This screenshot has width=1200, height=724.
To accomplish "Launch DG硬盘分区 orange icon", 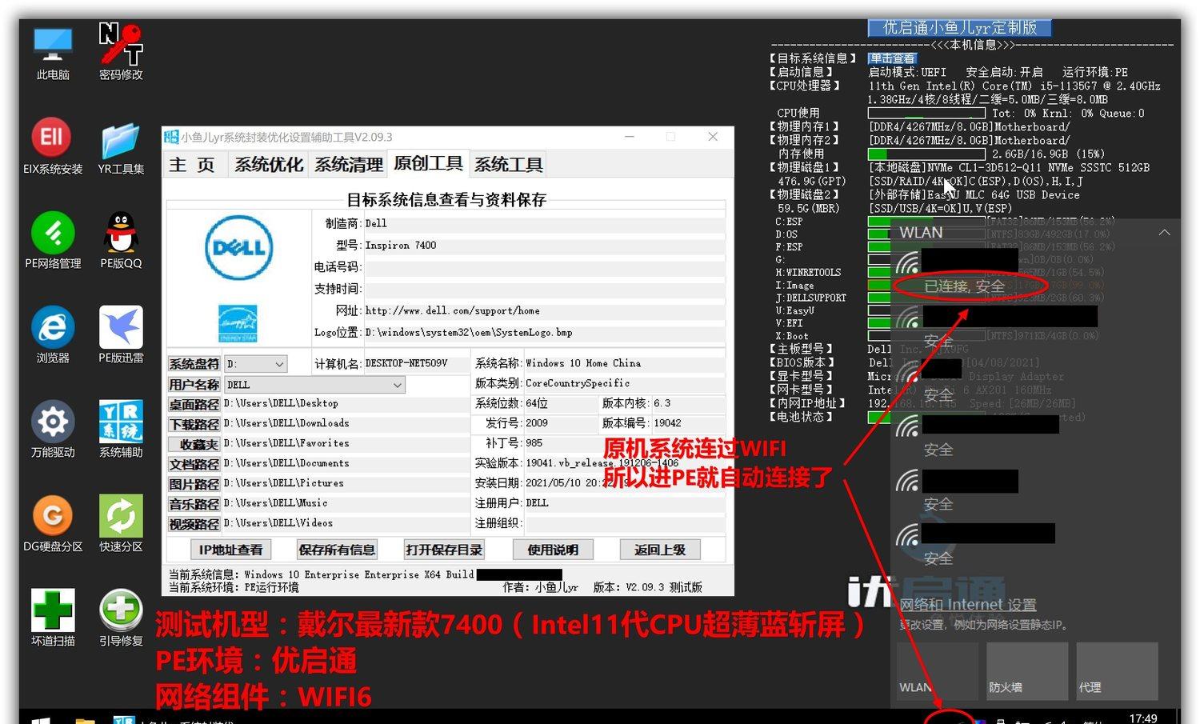I will [53, 525].
